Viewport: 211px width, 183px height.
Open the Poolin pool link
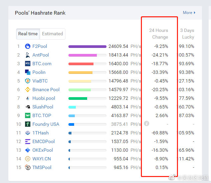pos(39,72)
